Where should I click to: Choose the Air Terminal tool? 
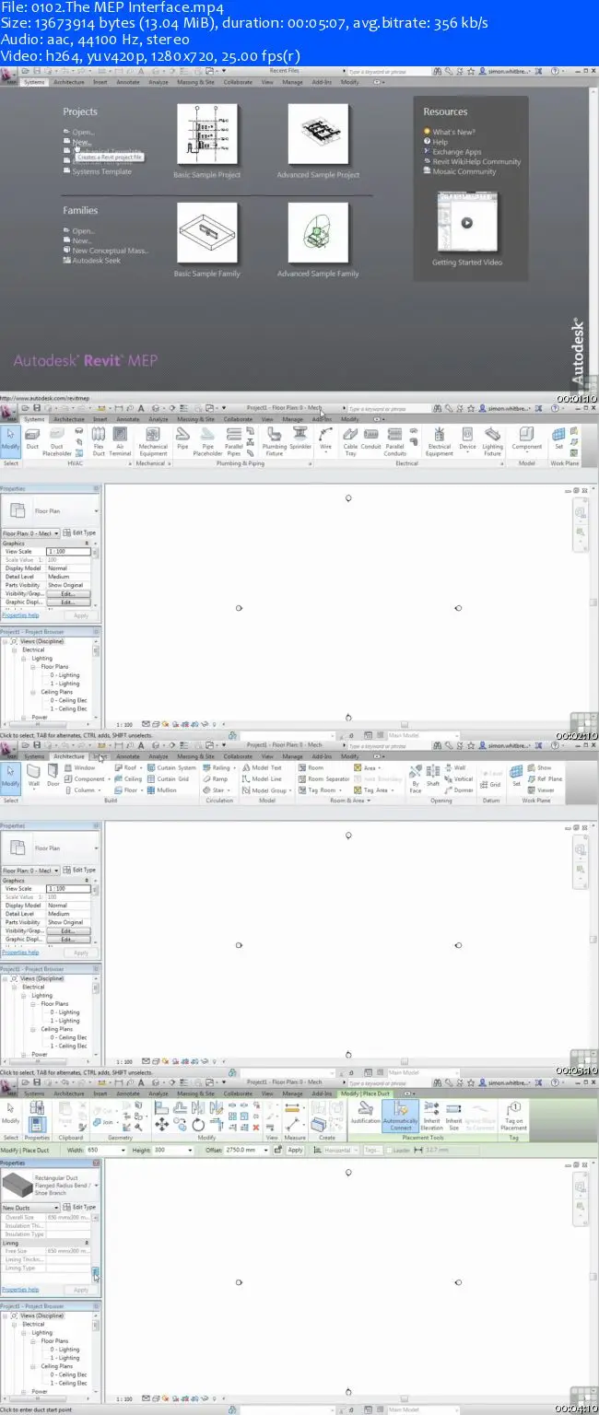pyautogui.click(x=120, y=440)
